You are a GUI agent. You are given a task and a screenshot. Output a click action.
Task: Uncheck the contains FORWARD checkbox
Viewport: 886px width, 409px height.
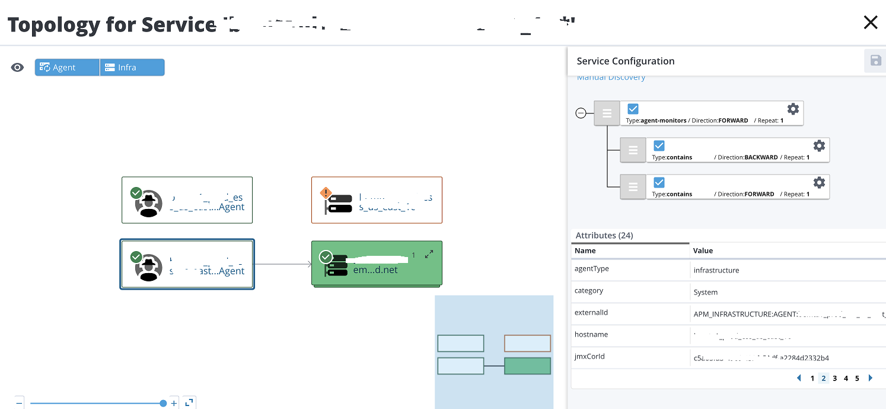[659, 182]
